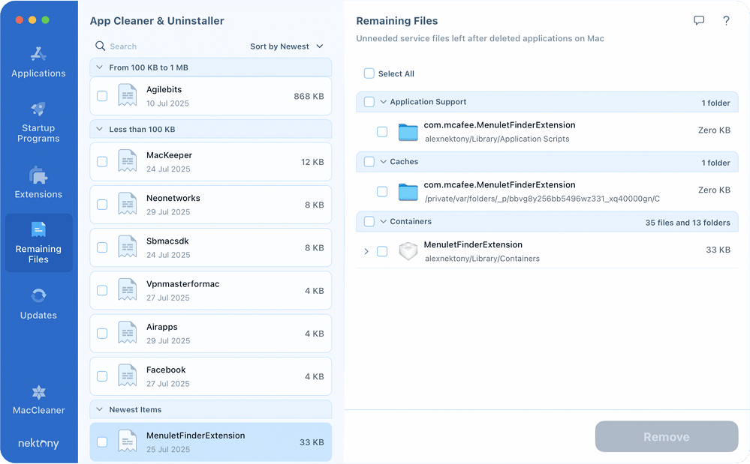
Task: Click the Sbmacsdk file icon
Action: click(x=127, y=247)
